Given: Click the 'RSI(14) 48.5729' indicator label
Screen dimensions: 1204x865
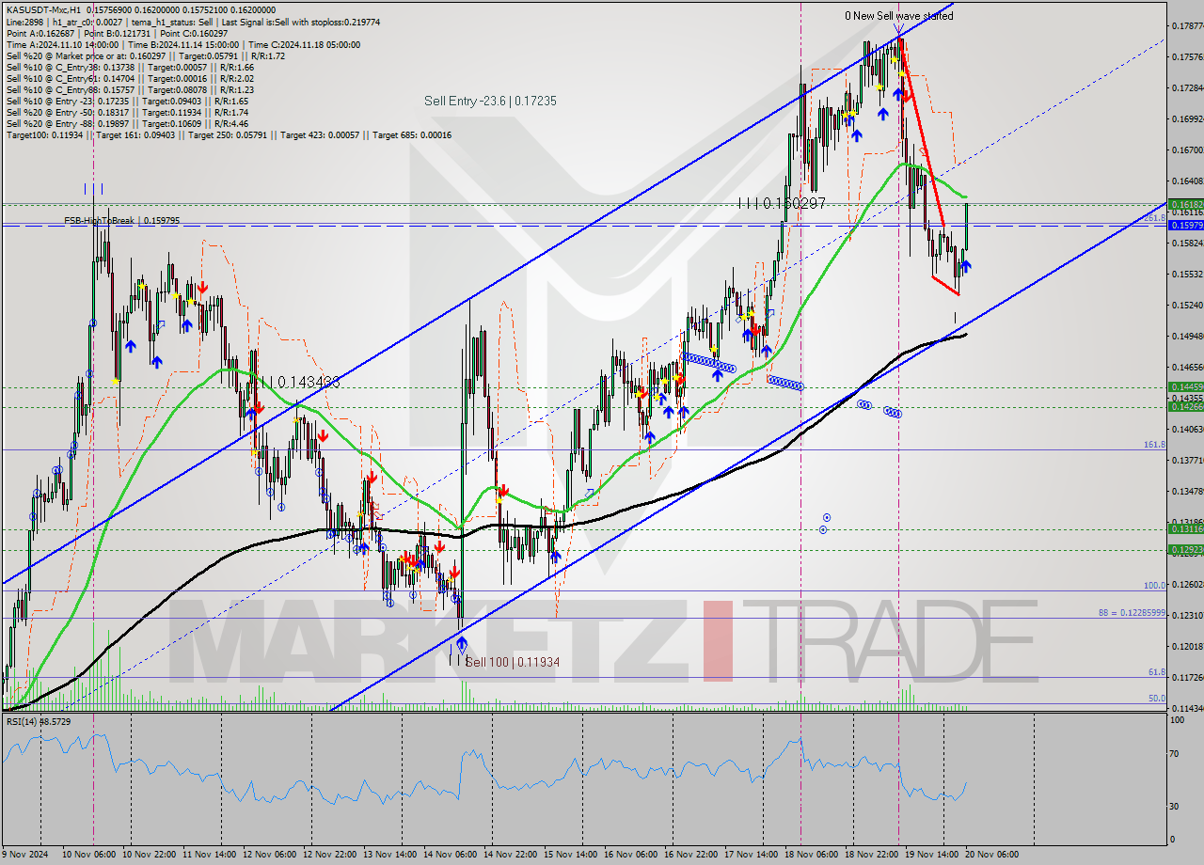Looking at the screenshot, I should pyautogui.click(x=38, y=721).
